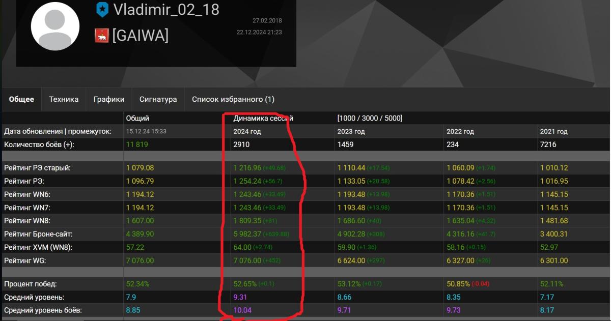Click the 2021 average battle tier 8.17
This screenshot has width=611, height=321.
coord(547,310)
